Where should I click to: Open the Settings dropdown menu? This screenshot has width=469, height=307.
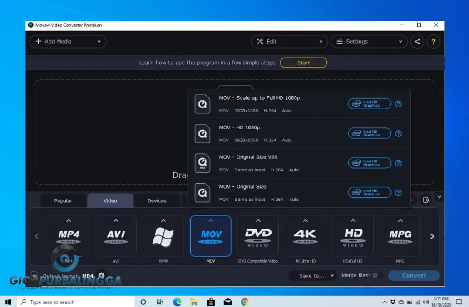(x=369, y=42)
